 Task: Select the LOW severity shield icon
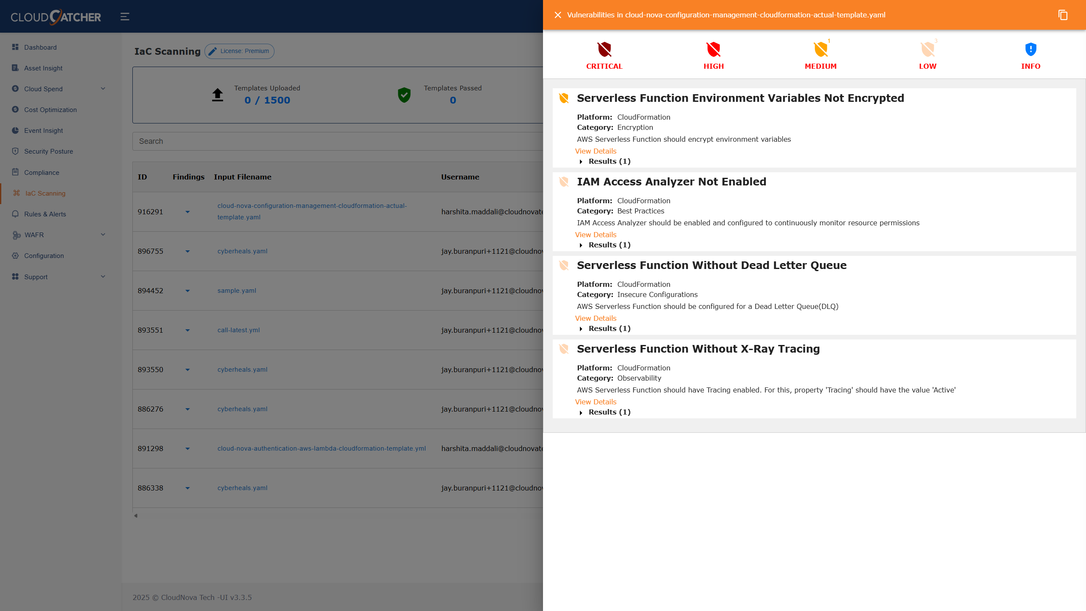(927, 50)
